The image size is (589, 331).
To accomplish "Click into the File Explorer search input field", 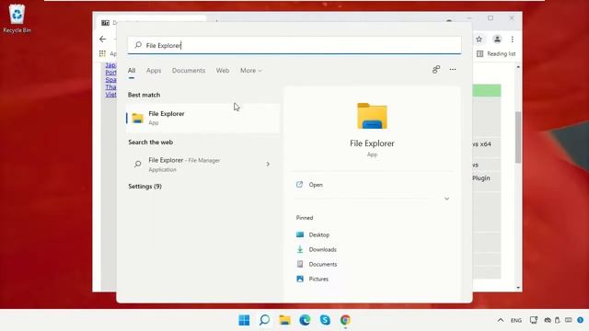I will click(x=294, y=45).
